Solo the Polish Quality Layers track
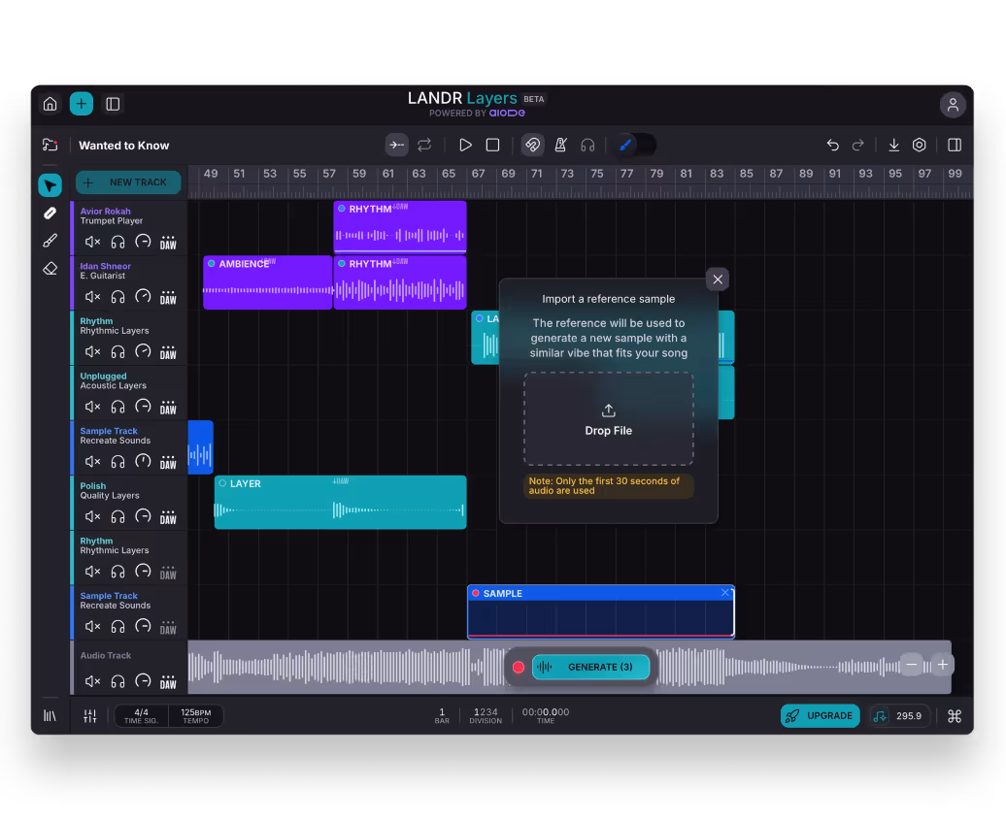Image resolution: width=1006 pixels, height=821 pixels. pos(118,516)
